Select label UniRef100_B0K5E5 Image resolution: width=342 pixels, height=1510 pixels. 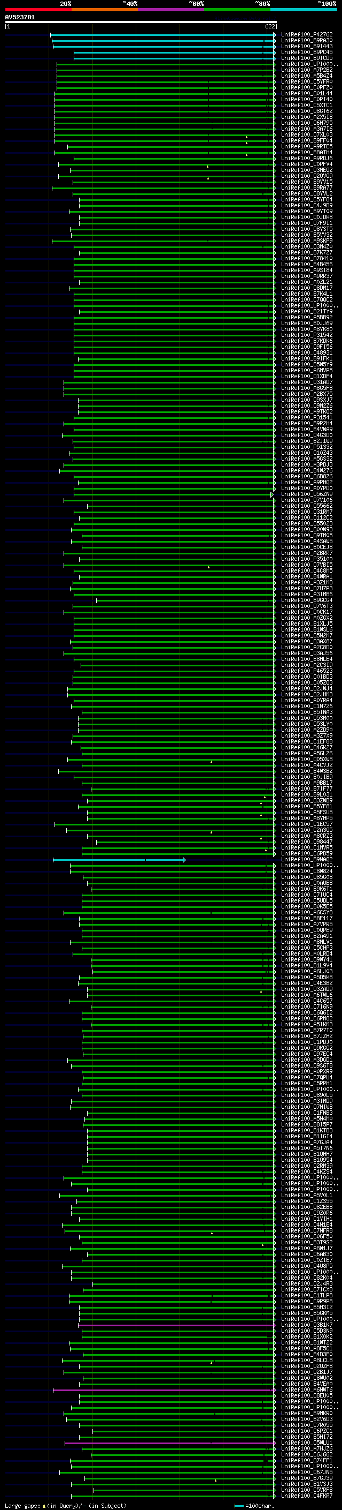coord(306,907)
